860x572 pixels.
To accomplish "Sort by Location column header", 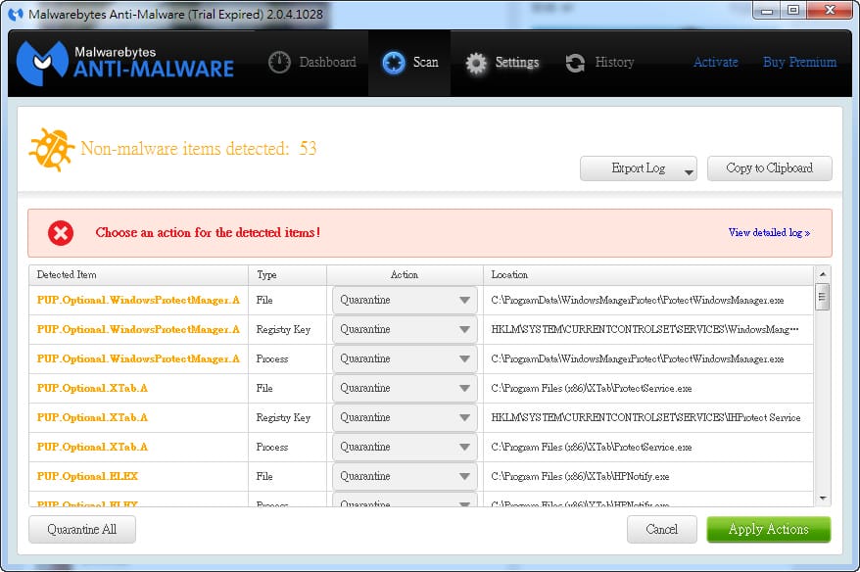I will pos(648,275).
